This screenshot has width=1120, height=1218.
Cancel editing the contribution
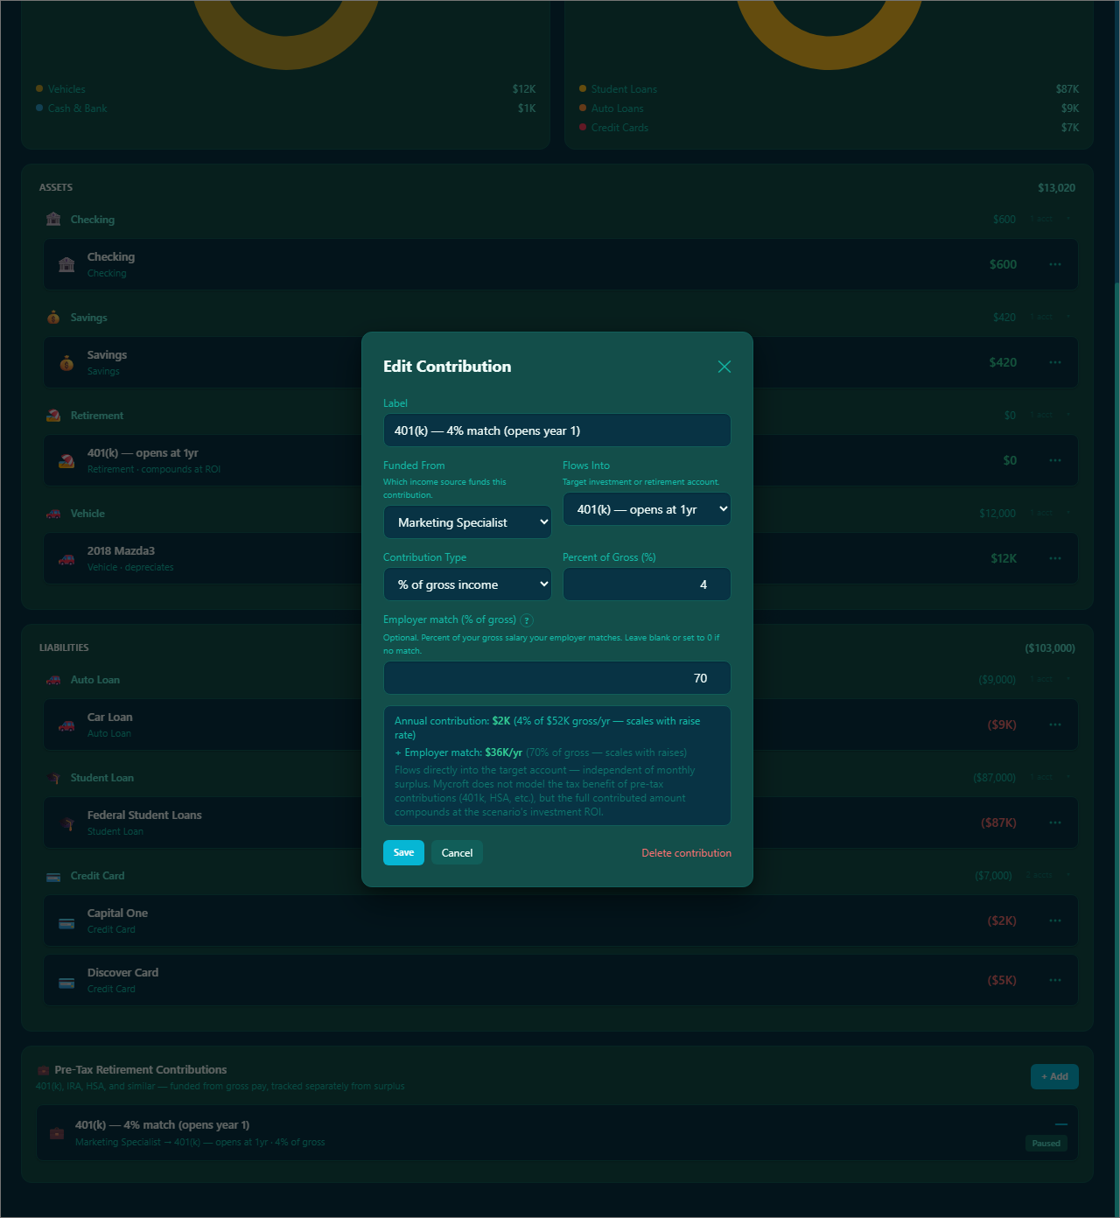[x=457, y=852]
